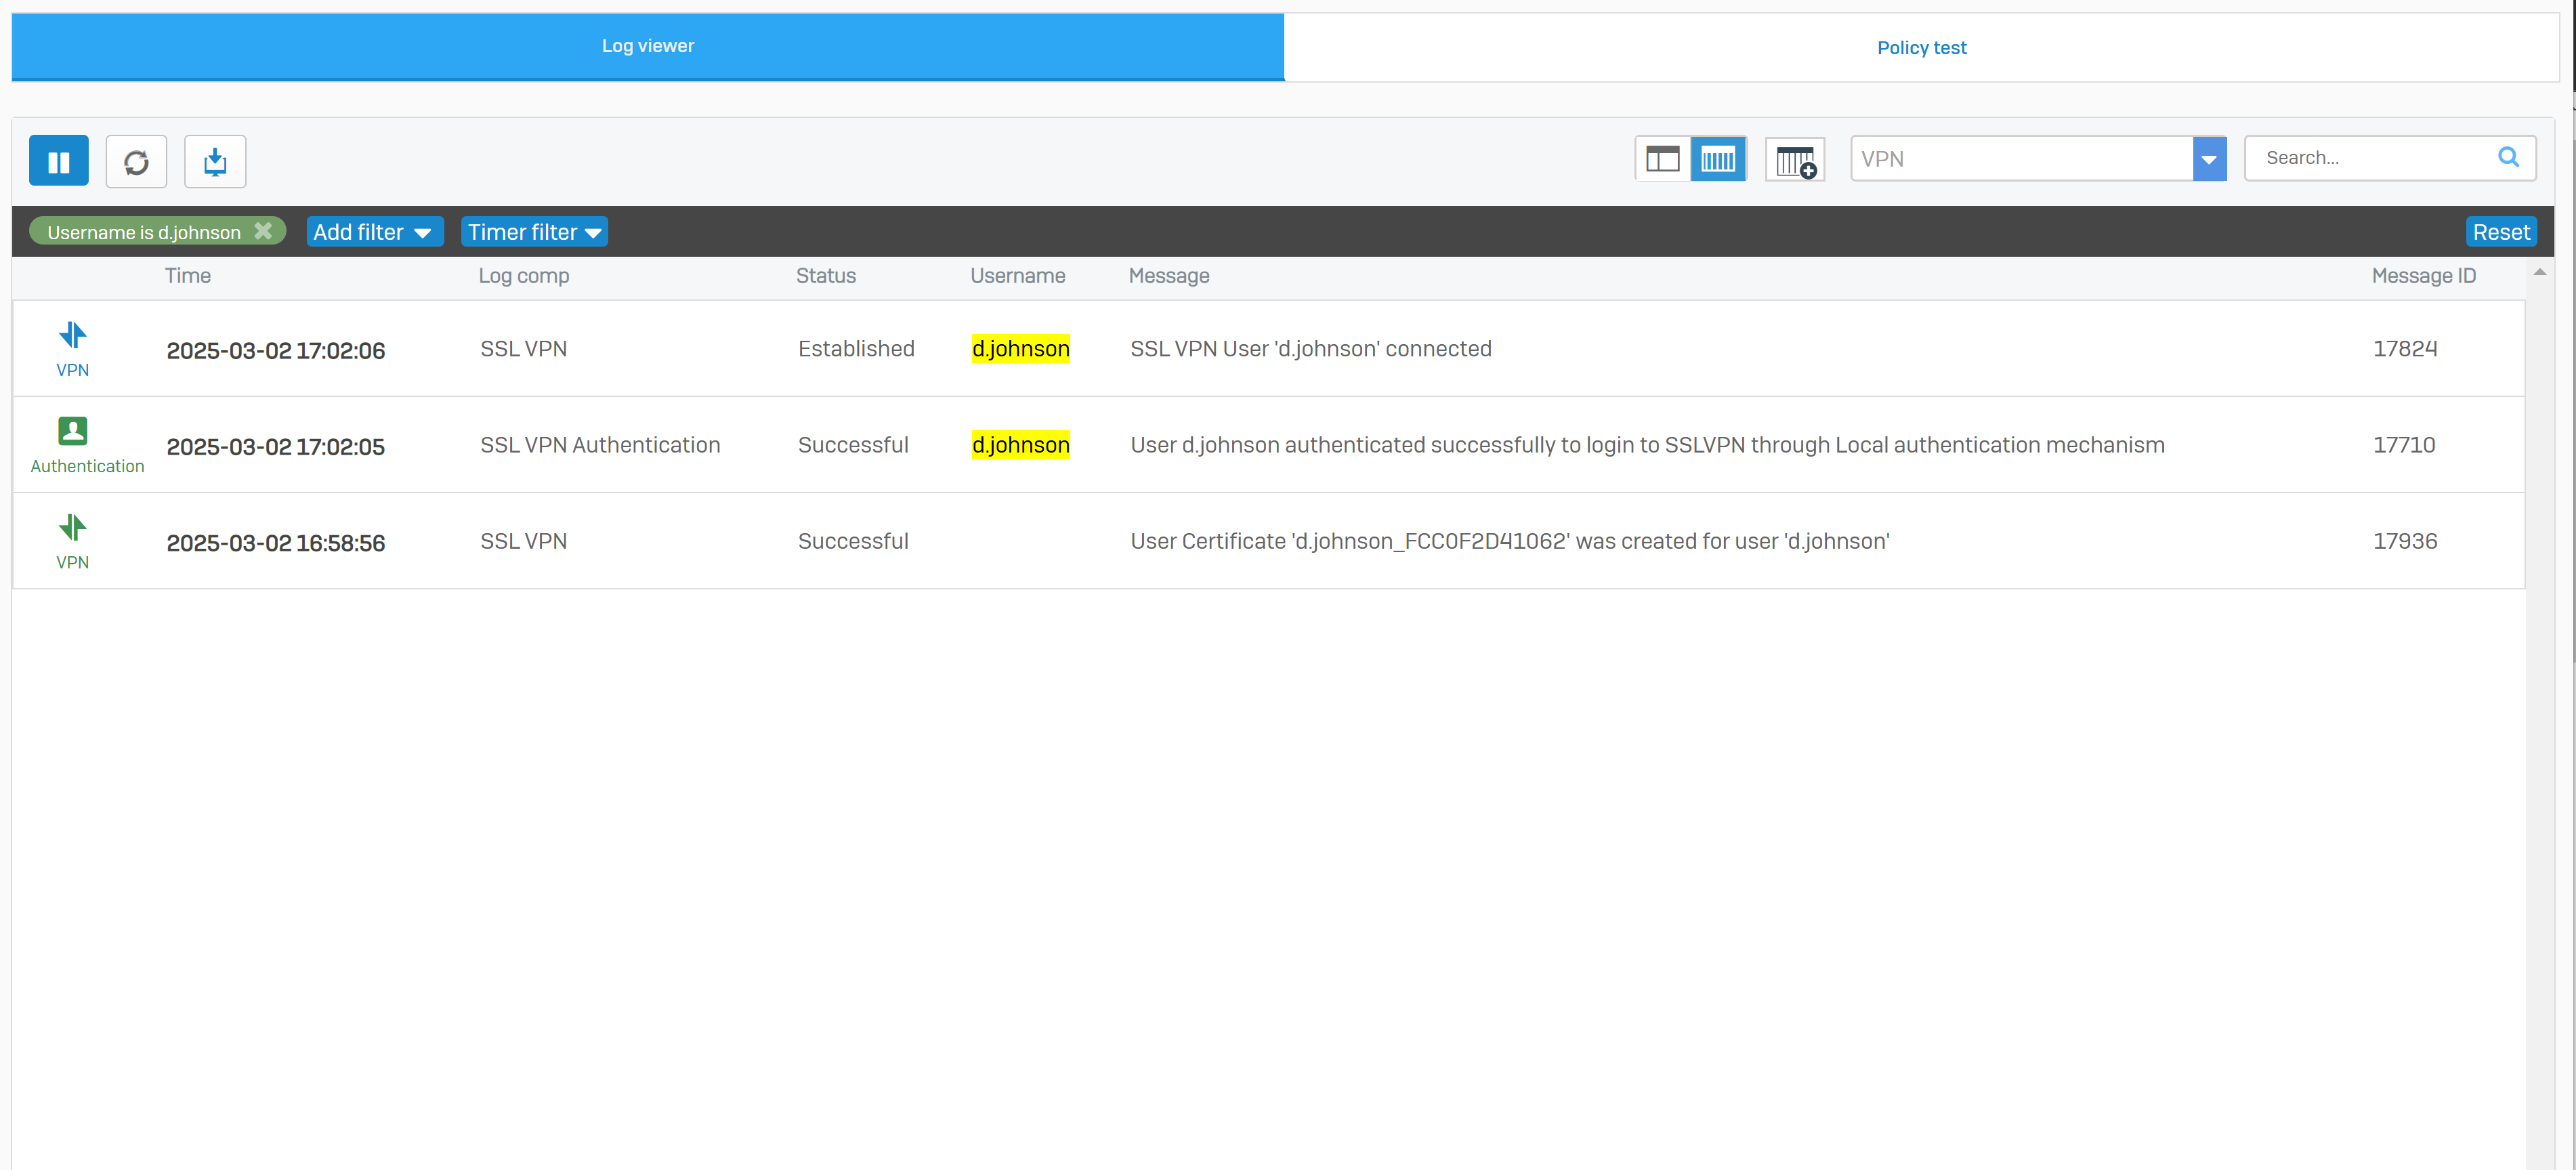Reset all log filters
The width and height of the screenshot is (2576, 1170).
pyautogui.click(x=2500, y=232)
